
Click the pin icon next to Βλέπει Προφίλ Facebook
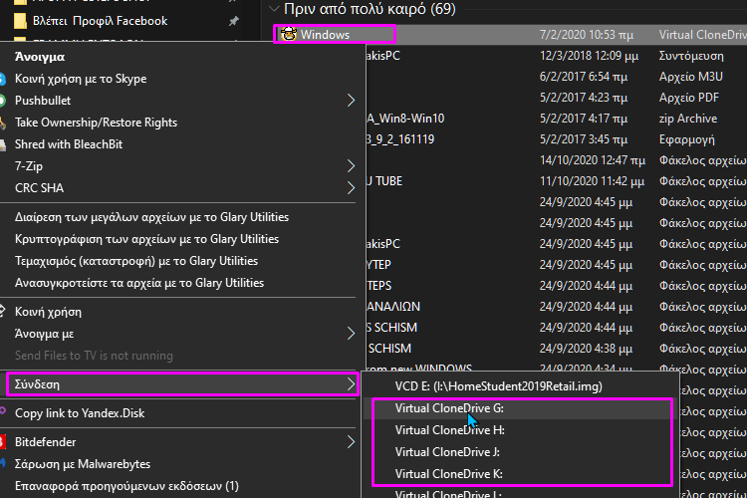tap(233, 21)
